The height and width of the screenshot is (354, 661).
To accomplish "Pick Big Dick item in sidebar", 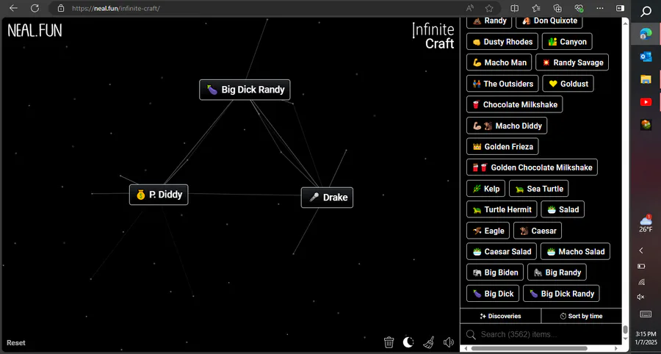I will pyautogui.click(x=493, y=293).
